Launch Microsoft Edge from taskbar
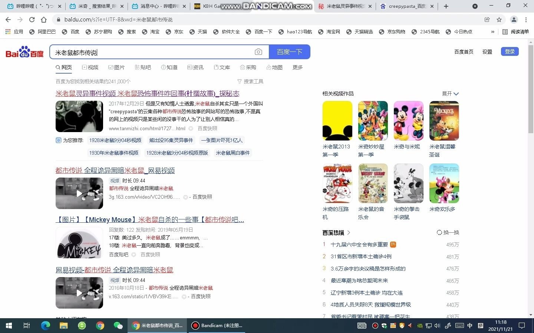 click(x=45, y=326)
